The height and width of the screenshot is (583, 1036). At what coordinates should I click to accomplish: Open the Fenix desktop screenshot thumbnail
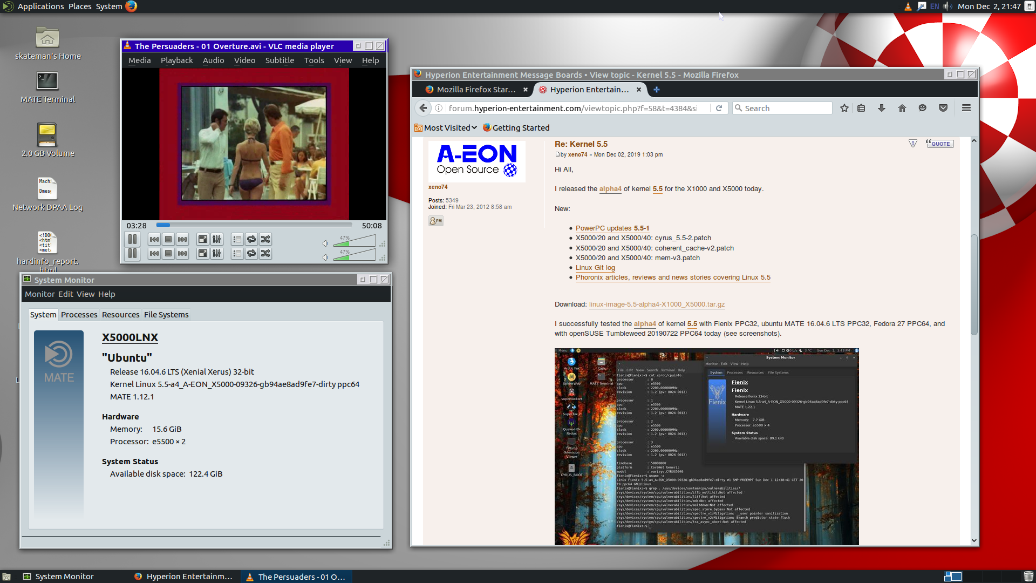(x=706, y=446)
